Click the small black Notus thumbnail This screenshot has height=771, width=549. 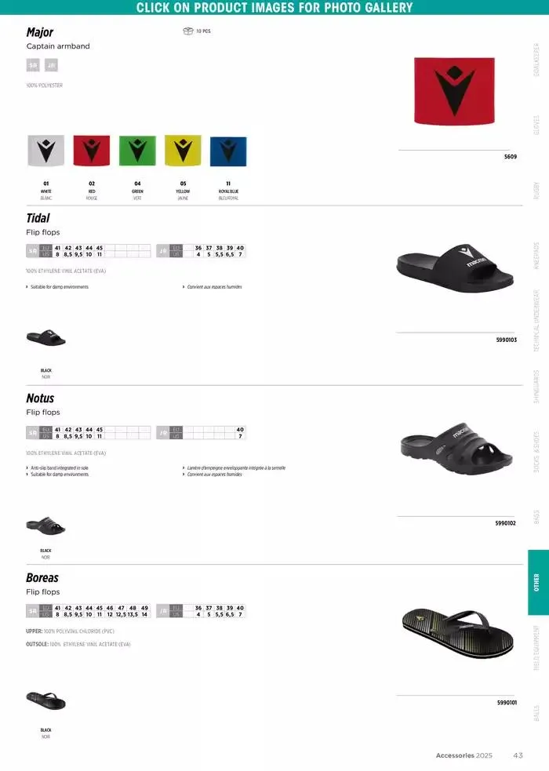pos(45,526)
